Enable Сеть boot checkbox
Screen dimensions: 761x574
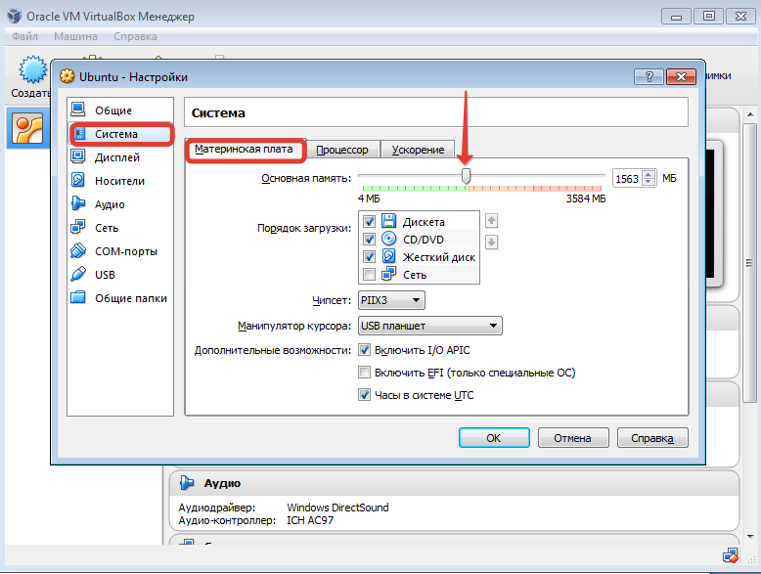(370, 274)
